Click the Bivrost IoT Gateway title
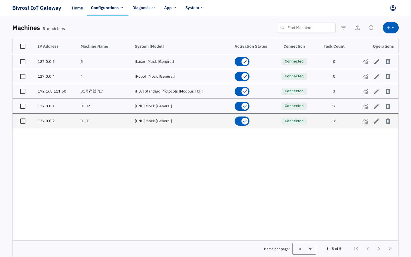Viewport: 411px width, 257px height. (x=37, y=8)
